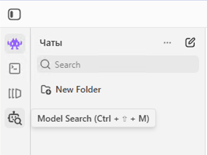Open the My Models icon

pyautogui.click(x=15, y=93)
